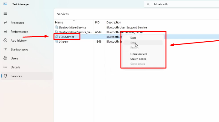Select the BTAGService row
Screen dimensions: 219x122
click(136, 37)
